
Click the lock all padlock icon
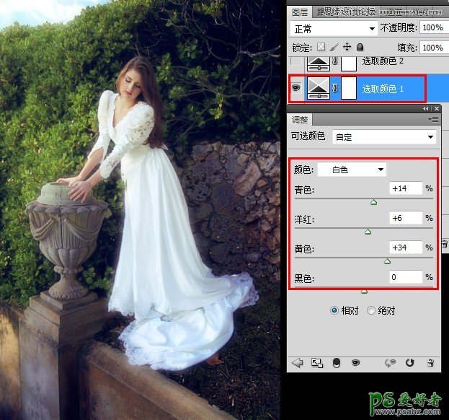point(360,48)
